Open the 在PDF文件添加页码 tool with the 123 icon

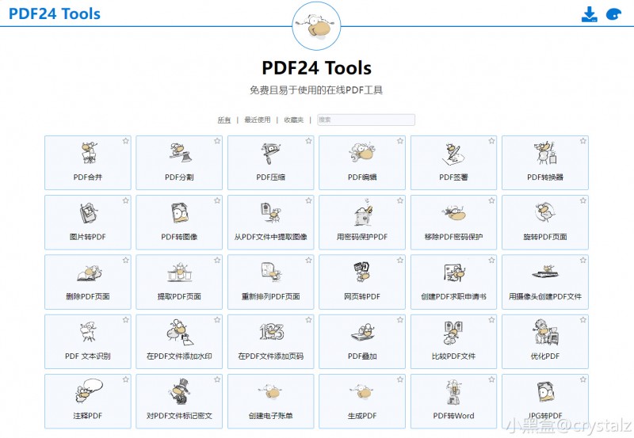[270, 342]
